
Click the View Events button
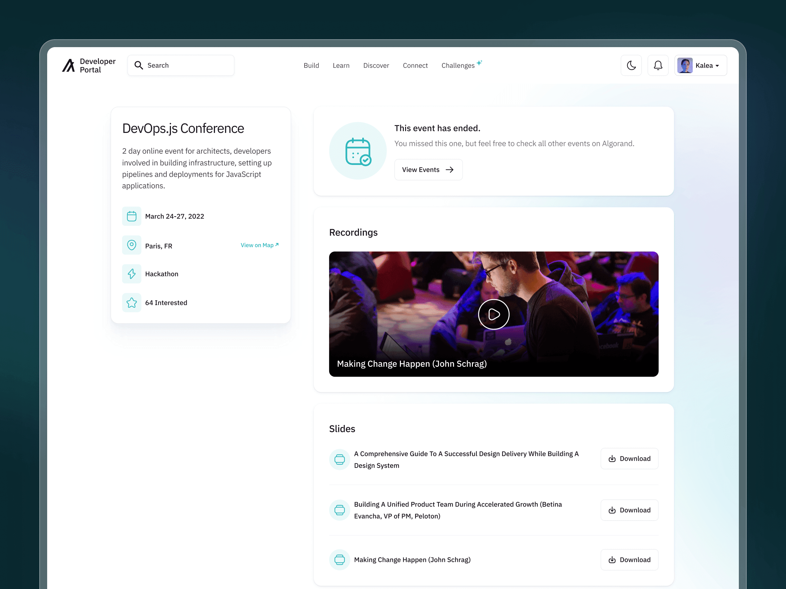pos(428,170)
